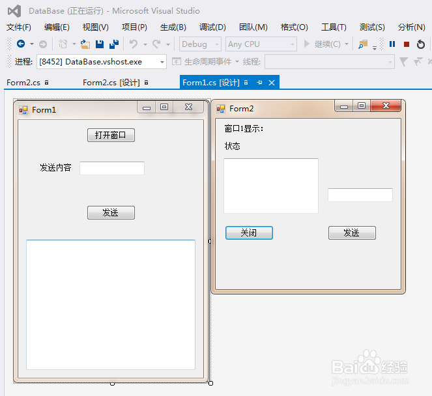Click the Form2 window title icon
The image size is (432, 396).
pos(221,109)
